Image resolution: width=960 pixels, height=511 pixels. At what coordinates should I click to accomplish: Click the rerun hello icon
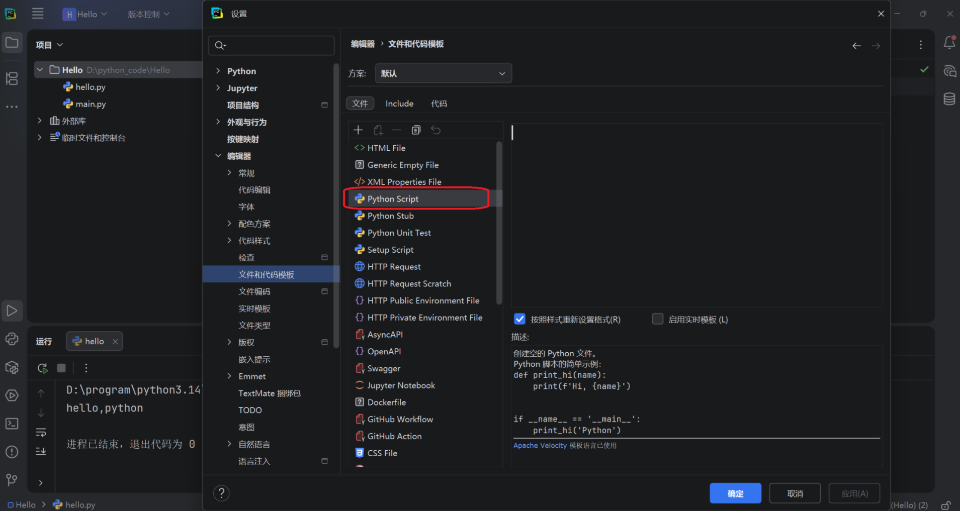[x=42, y=368]
